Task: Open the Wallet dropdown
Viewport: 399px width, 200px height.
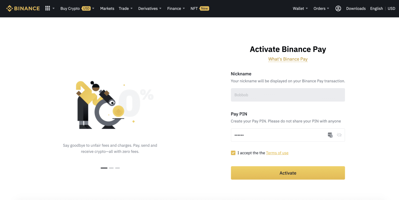Action: [300, 8]
